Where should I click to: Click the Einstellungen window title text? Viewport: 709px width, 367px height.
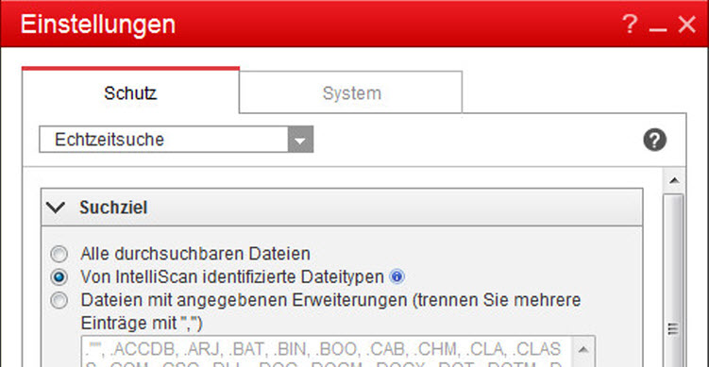click(97, 24)
